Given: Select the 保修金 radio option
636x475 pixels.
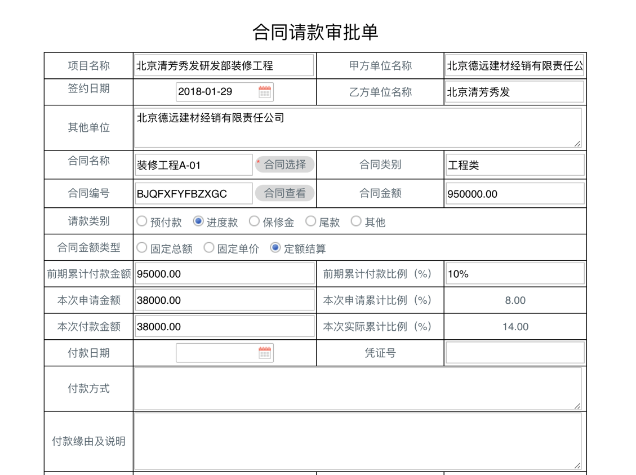Looking at the screenshot, I should point(254,221).
